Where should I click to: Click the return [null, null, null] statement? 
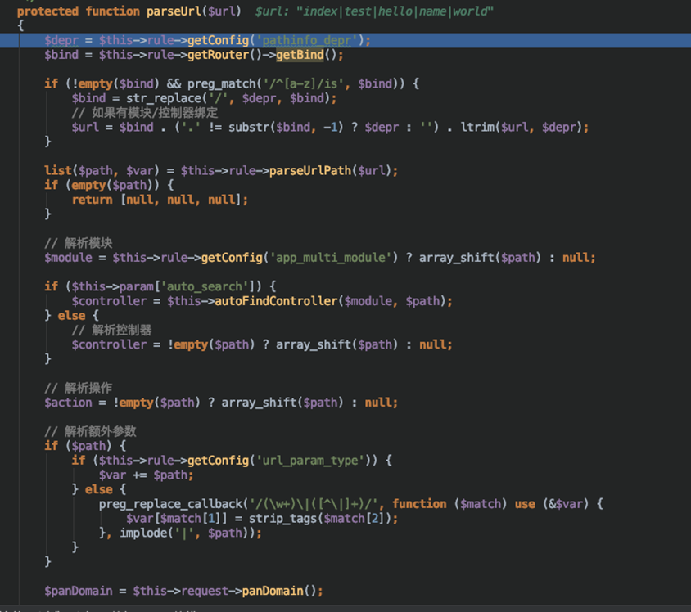coord(160,200)
